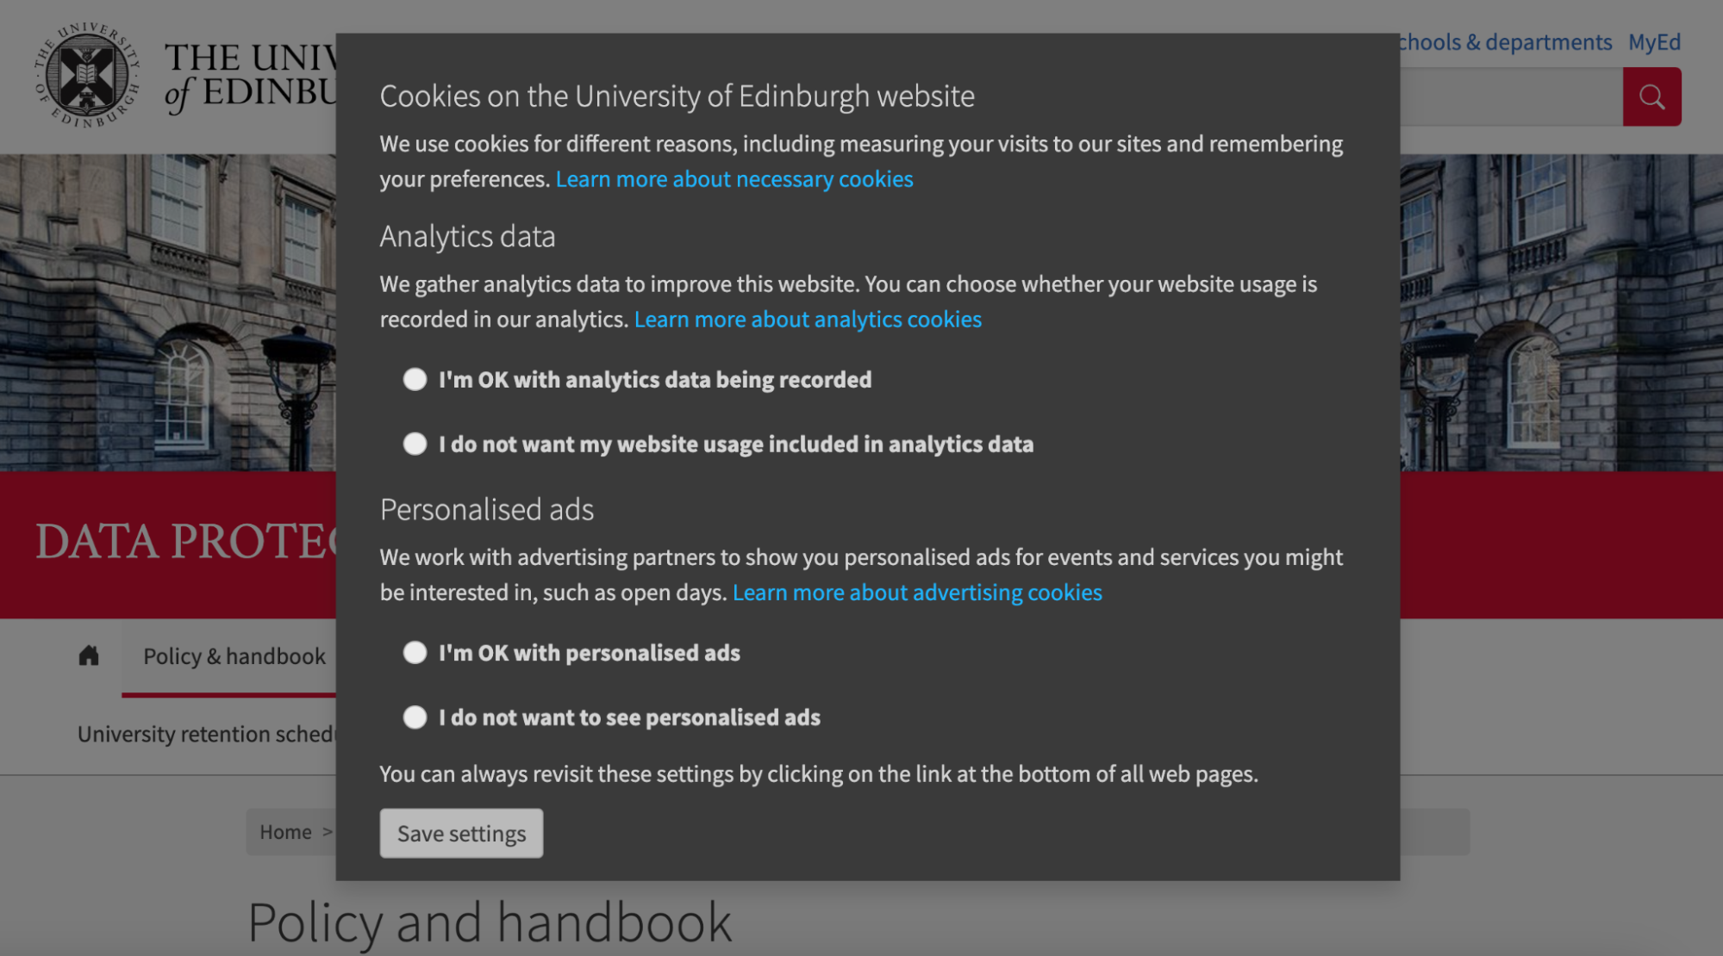Click the MyEd portal icon link
This screenshot has width=1723, height=956.
1655,41
